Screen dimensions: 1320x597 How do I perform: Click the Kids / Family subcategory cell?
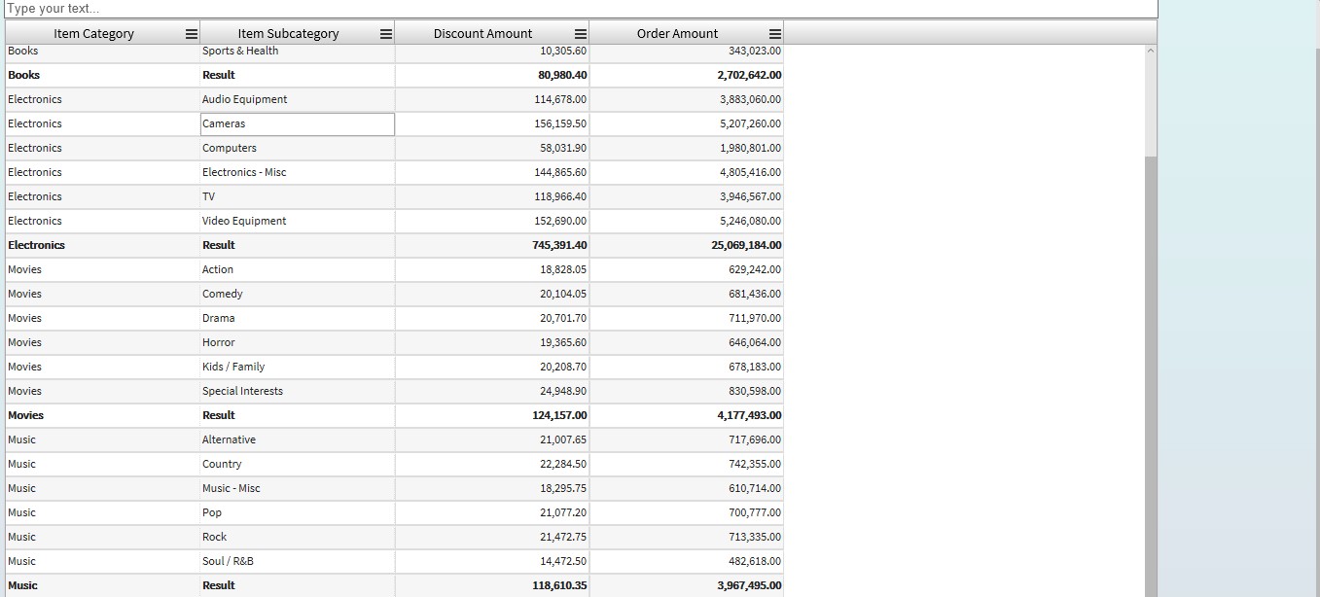[x=297, y=368]
